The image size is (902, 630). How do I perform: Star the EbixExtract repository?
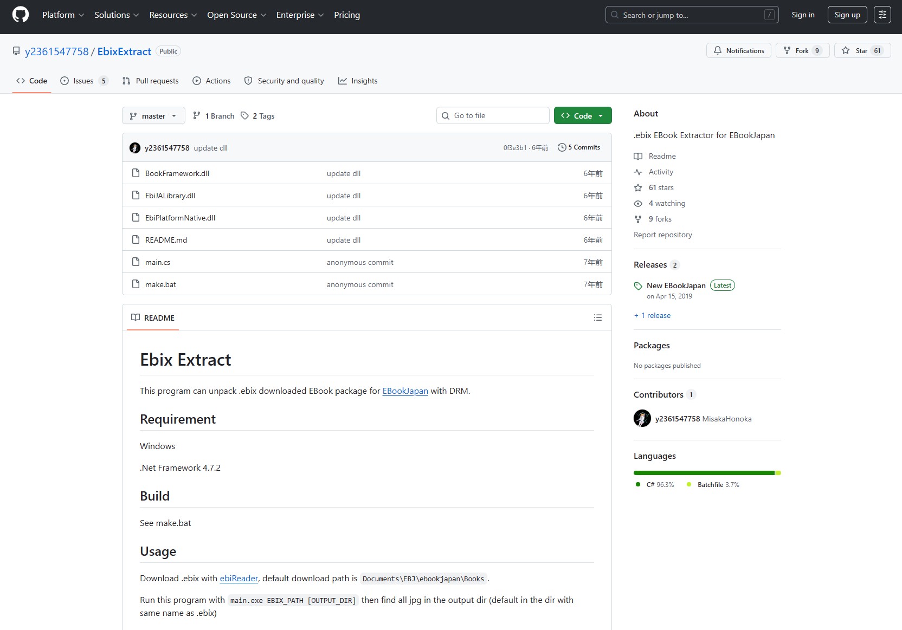[862, 51]
